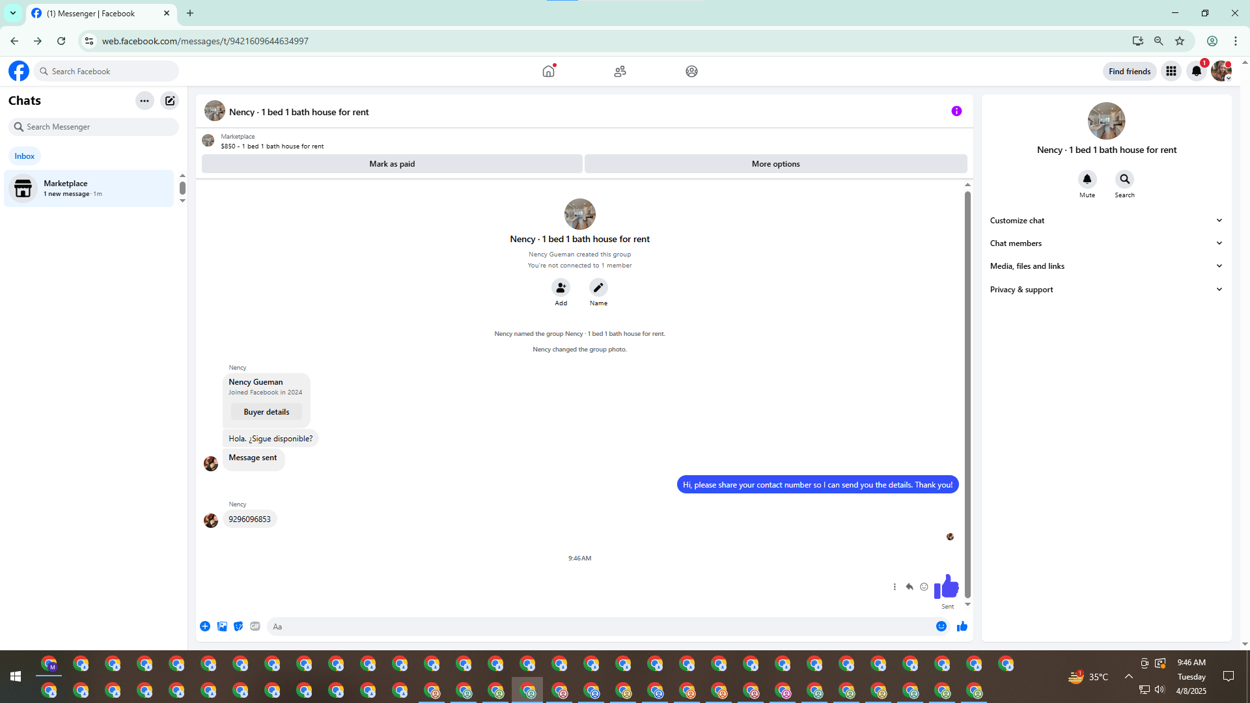Expand Customize chat section

click(1106, 221)
